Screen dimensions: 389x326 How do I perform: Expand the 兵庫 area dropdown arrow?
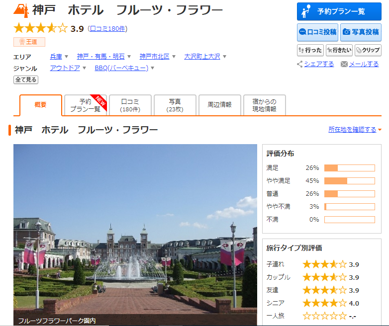coord(67,57)
